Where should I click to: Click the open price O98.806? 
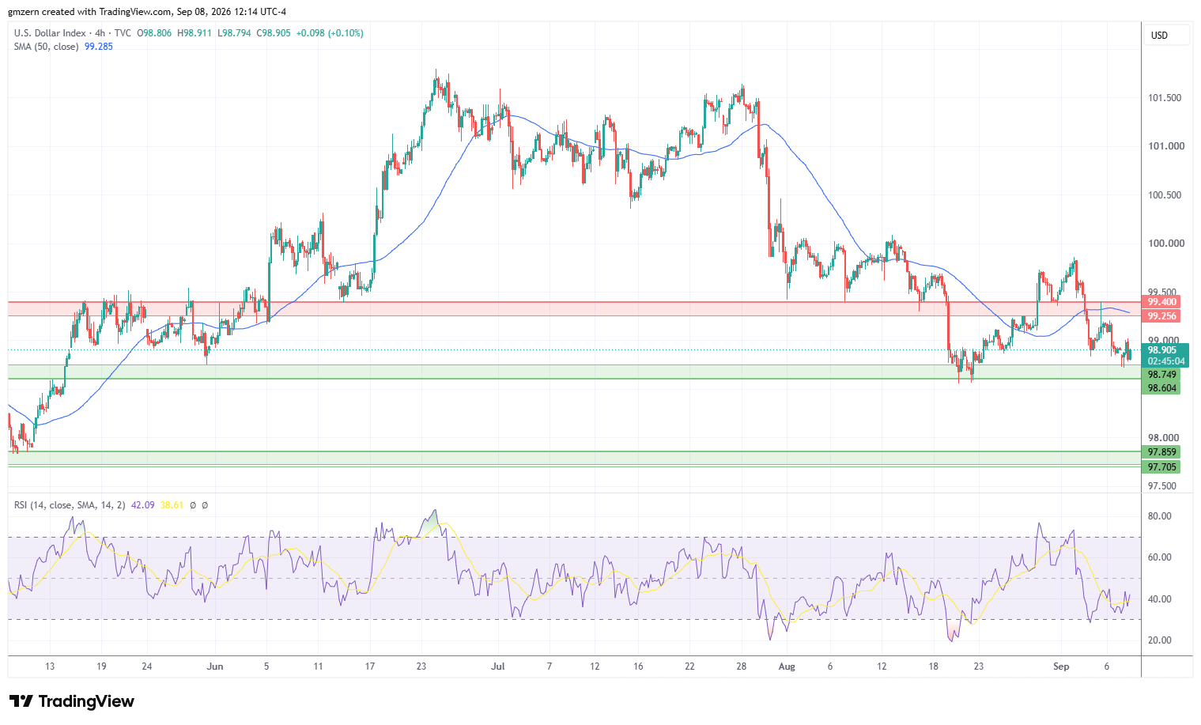(x=155, y=33)
